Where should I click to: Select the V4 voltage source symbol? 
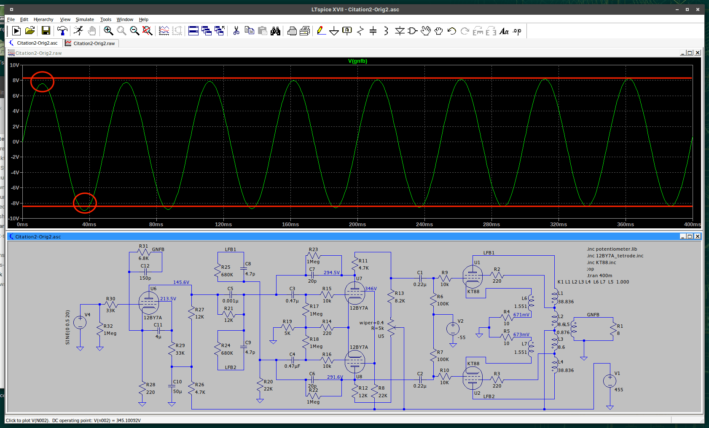click(x=80, y=323)
